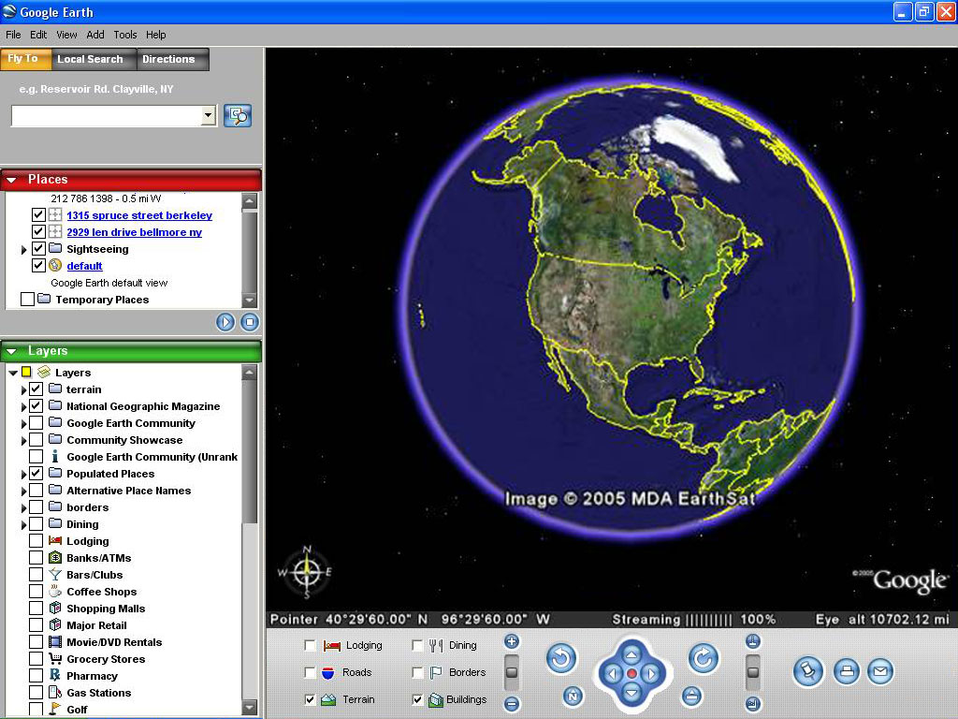Tilt down using the bottom tilt button
Viewport: 958px width, 719px height.
coord(753,704)
